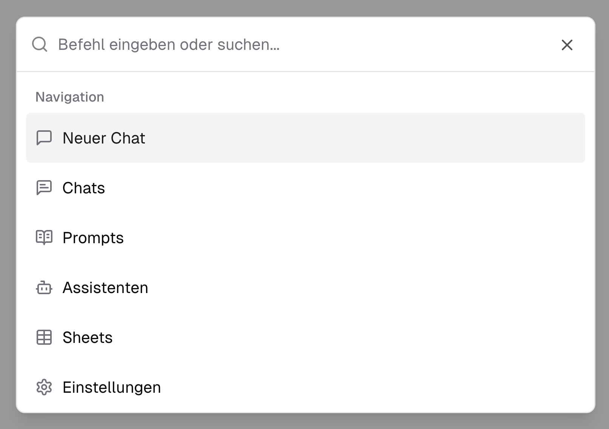
Task: Click the Navigation section header
Action: pyautogui.click(x=69, y=97)
